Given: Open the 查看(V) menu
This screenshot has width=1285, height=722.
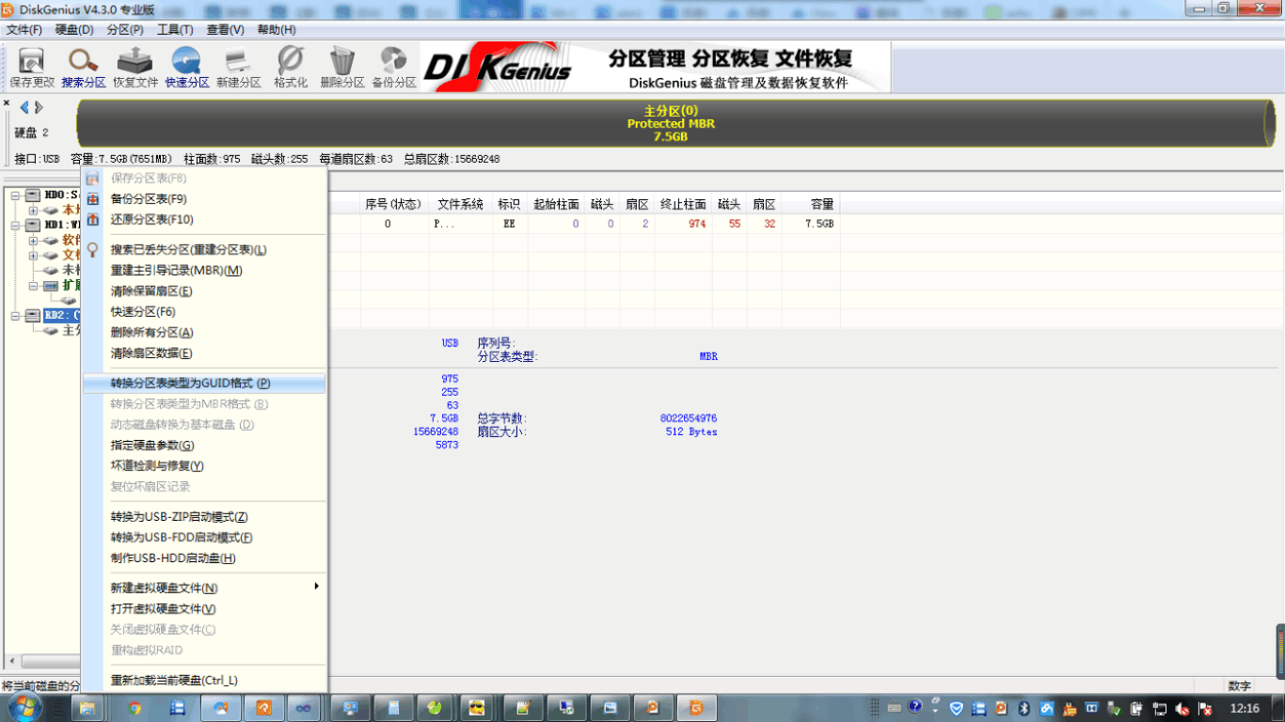Looking at the screenshot, I should tap(225, 30).
